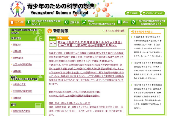
Task: Open sidebar link 開催案内
Action: pos(17,45)
